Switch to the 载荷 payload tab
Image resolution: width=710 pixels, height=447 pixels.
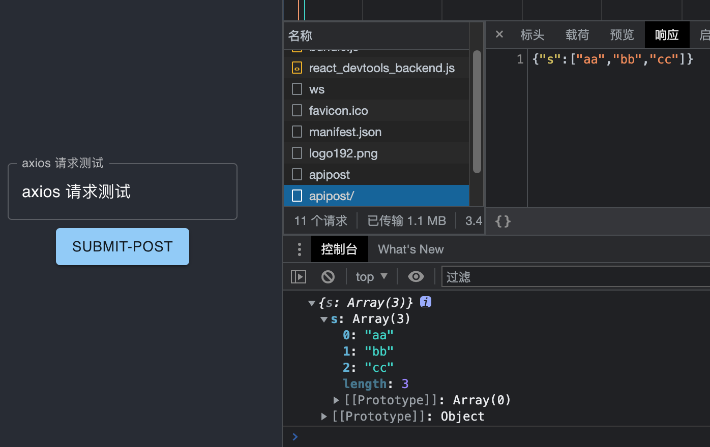577,35
